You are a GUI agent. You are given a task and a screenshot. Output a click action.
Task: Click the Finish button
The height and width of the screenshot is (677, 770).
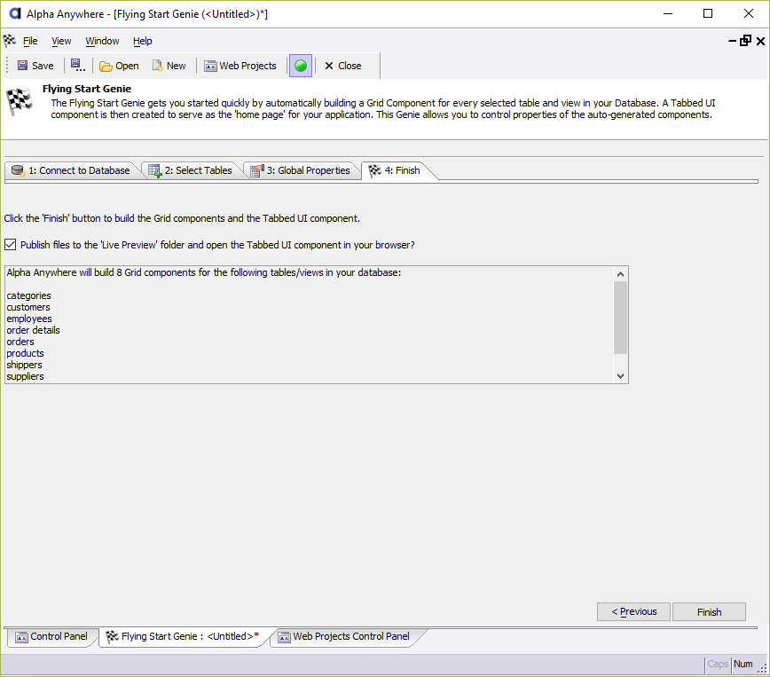(709, 611)
